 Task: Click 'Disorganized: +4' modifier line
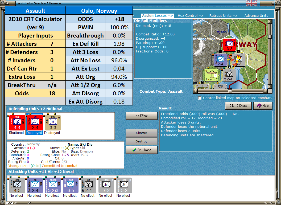151,39
